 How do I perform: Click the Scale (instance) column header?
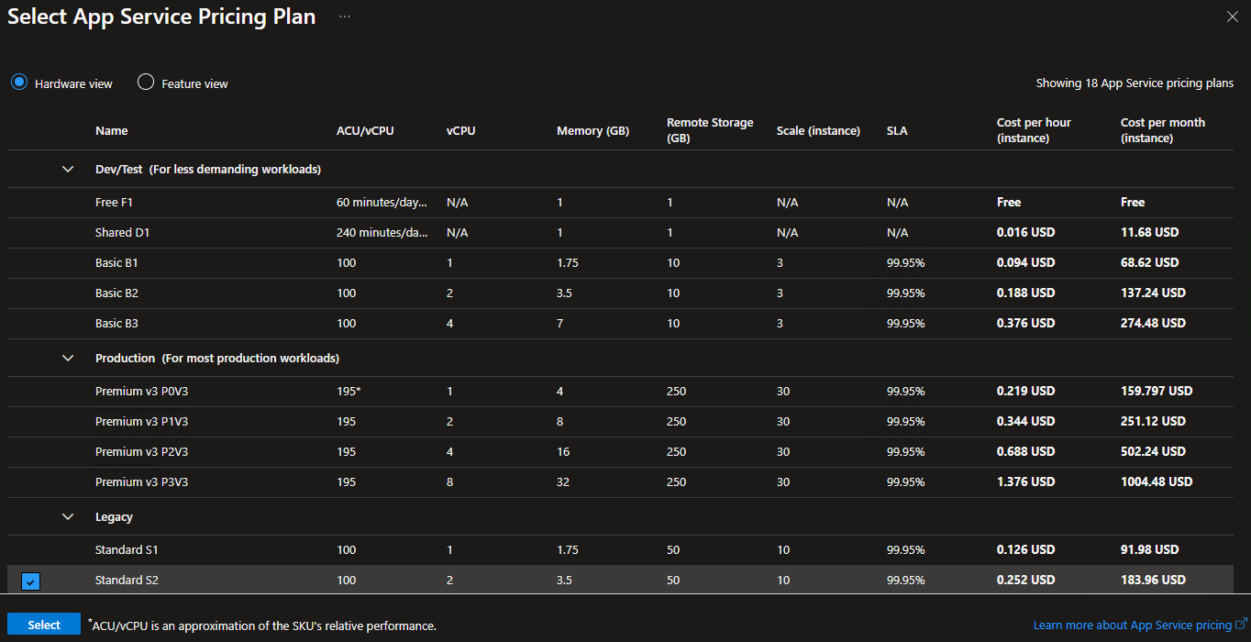coord(818,131)
